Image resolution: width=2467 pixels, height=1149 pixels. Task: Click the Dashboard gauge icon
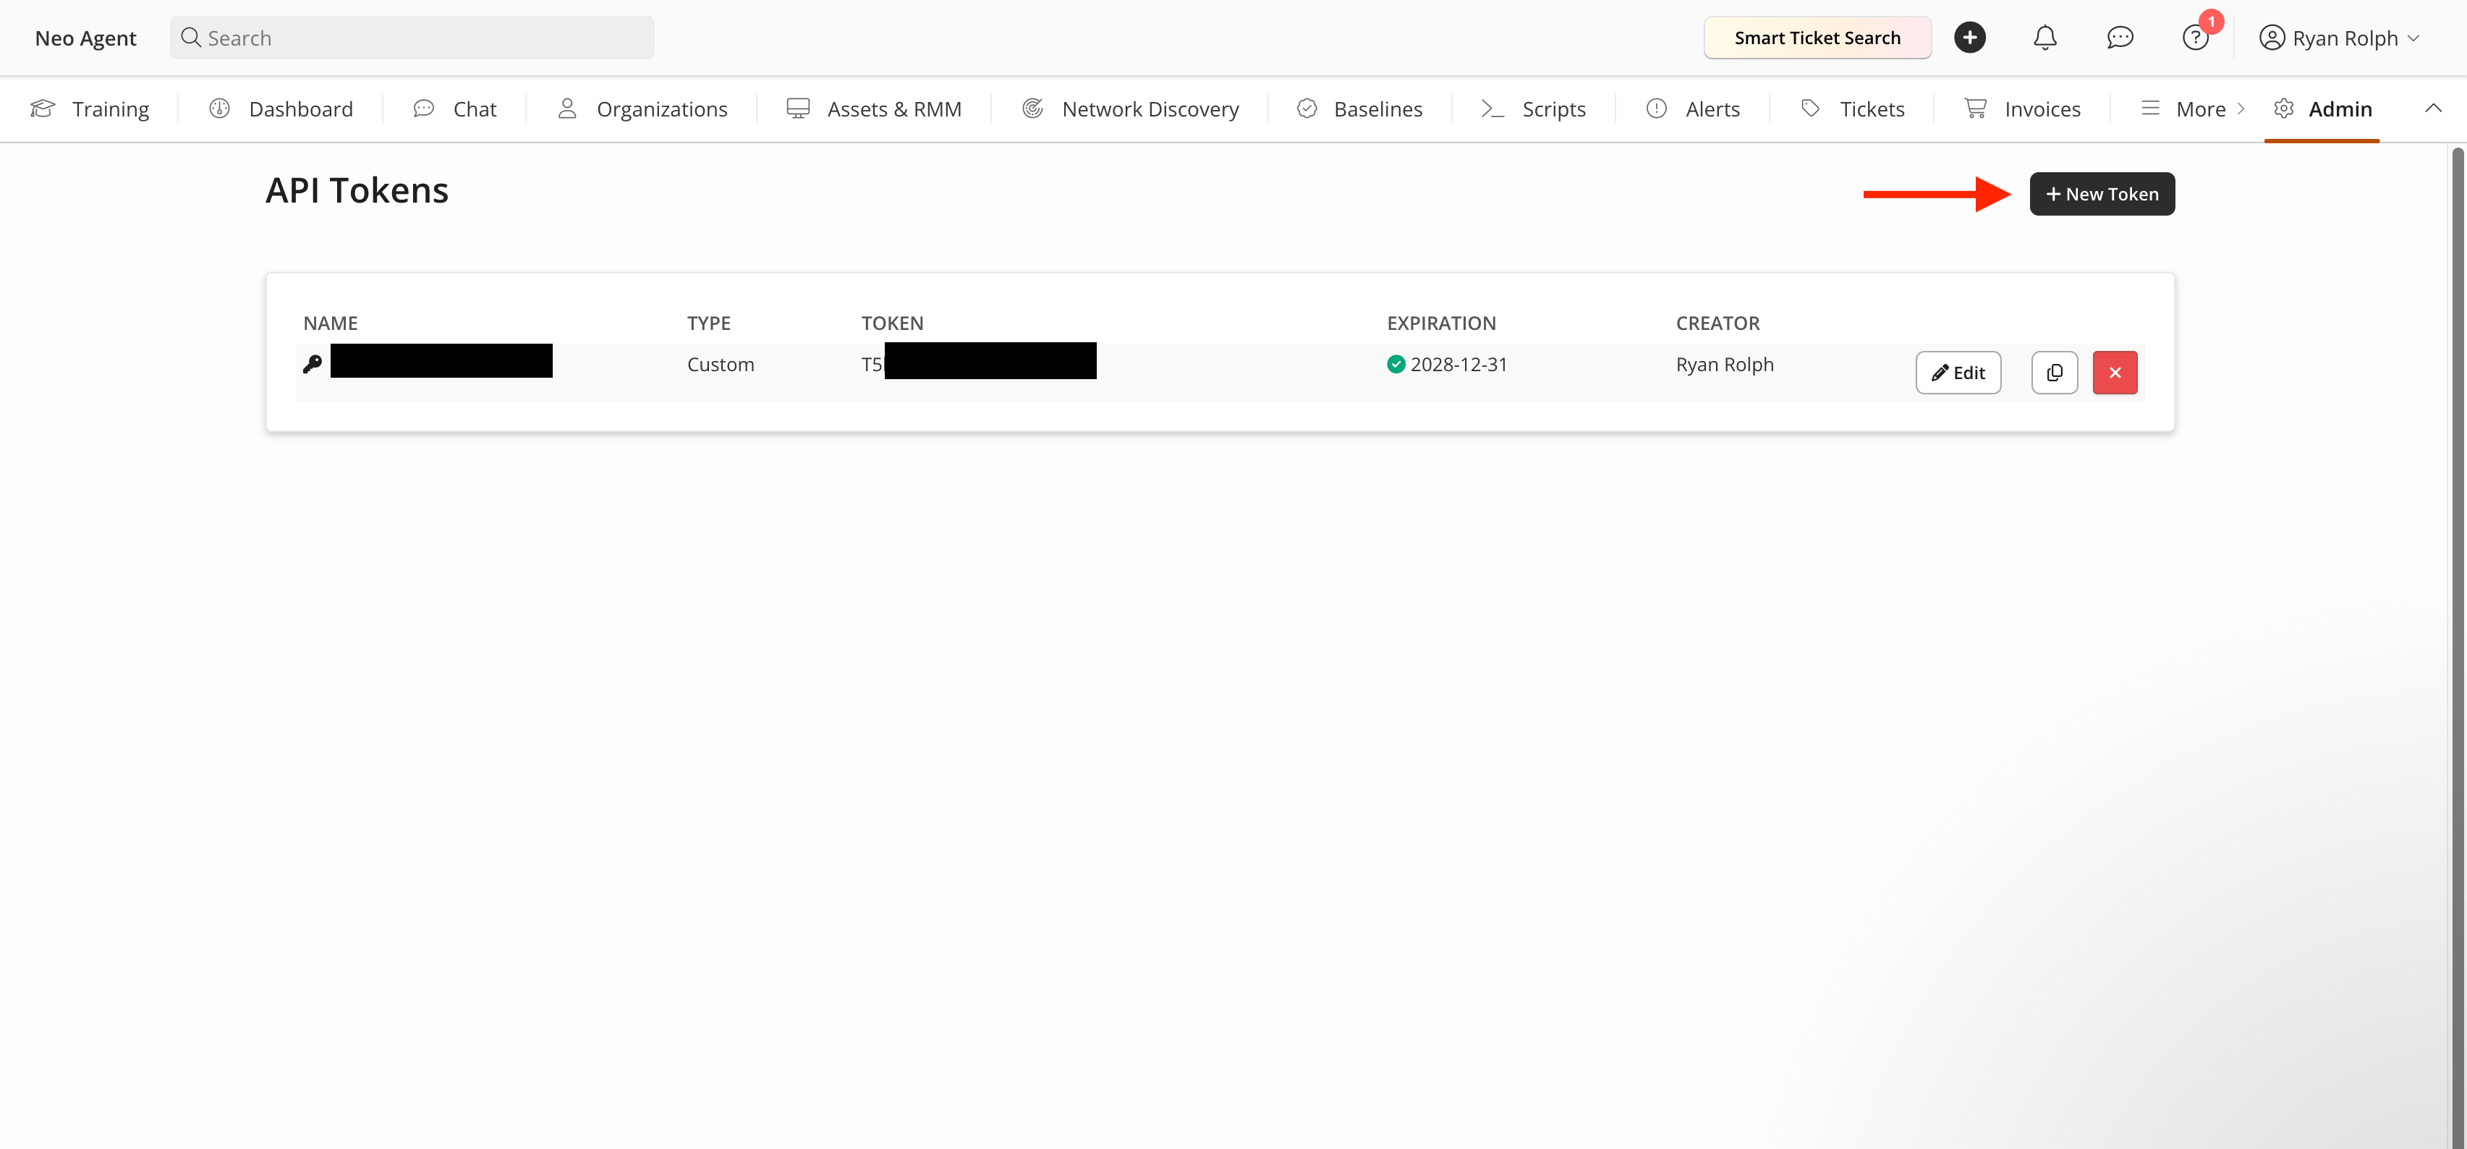tap(219, 109)
